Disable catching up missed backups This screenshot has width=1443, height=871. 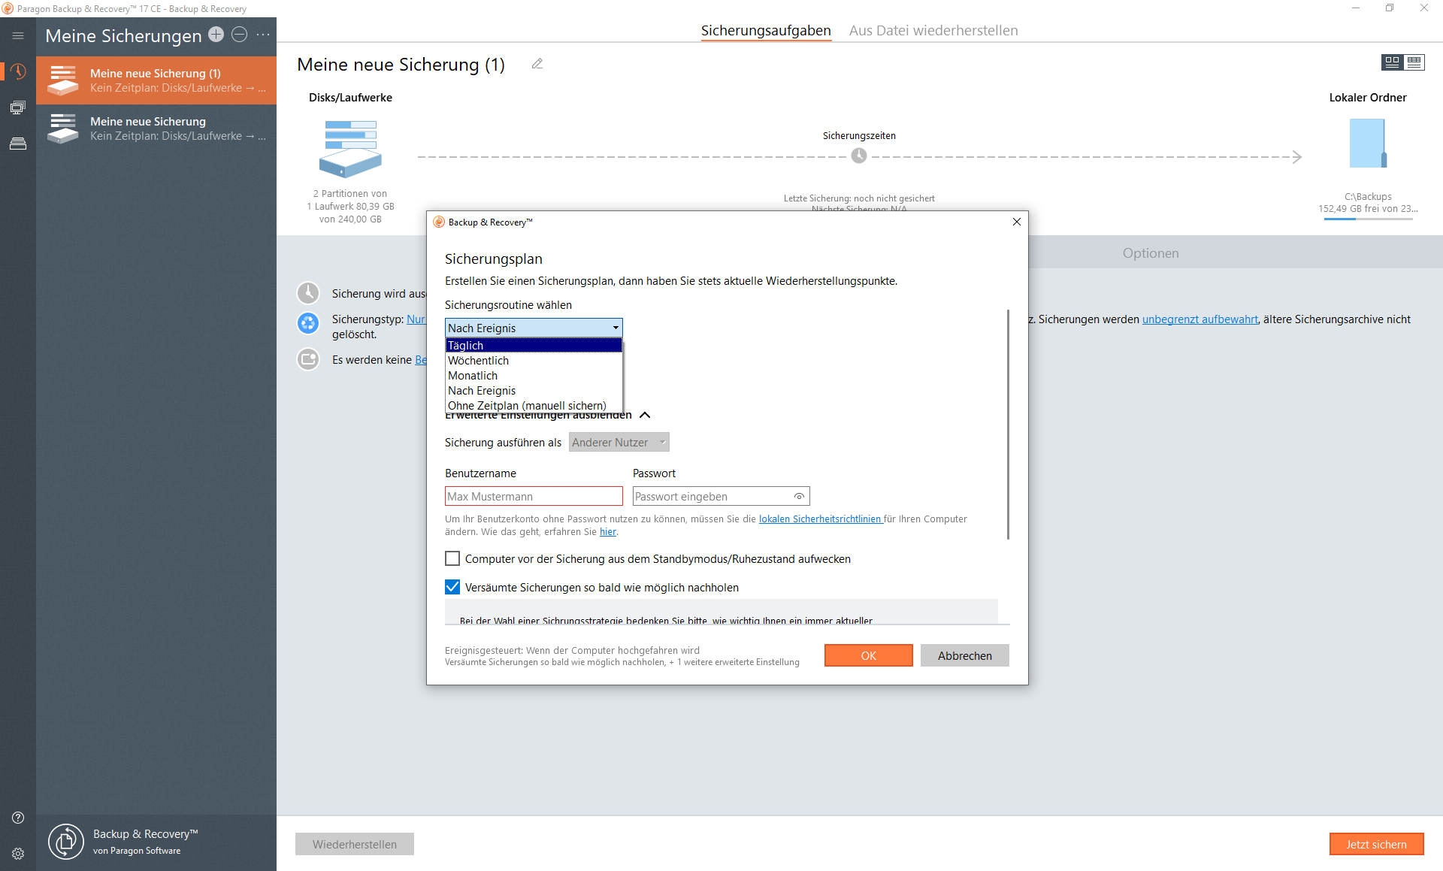[452, 587]
